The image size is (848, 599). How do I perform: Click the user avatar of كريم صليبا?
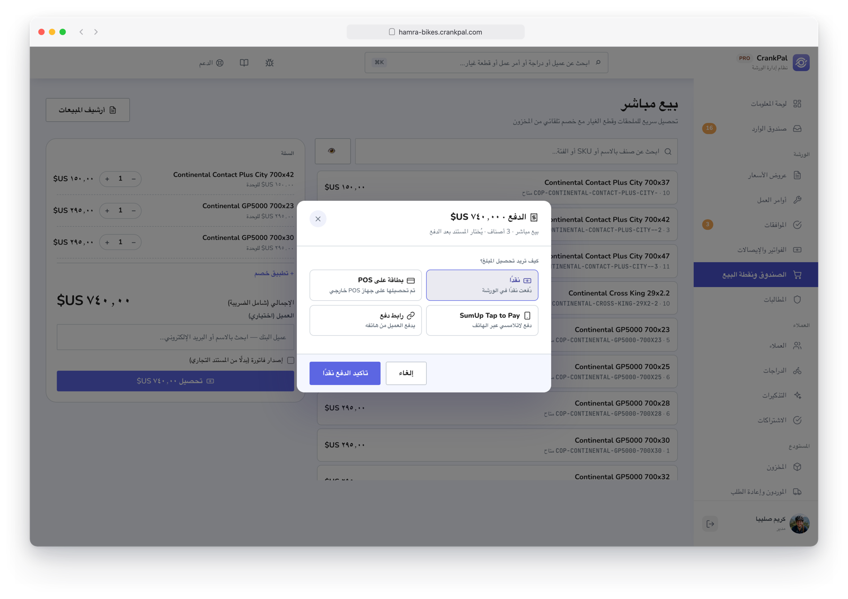click(799, 524)
